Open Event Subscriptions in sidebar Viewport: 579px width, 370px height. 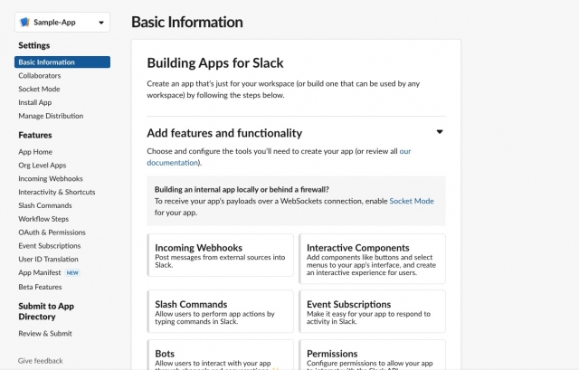(x=50, y=245)
